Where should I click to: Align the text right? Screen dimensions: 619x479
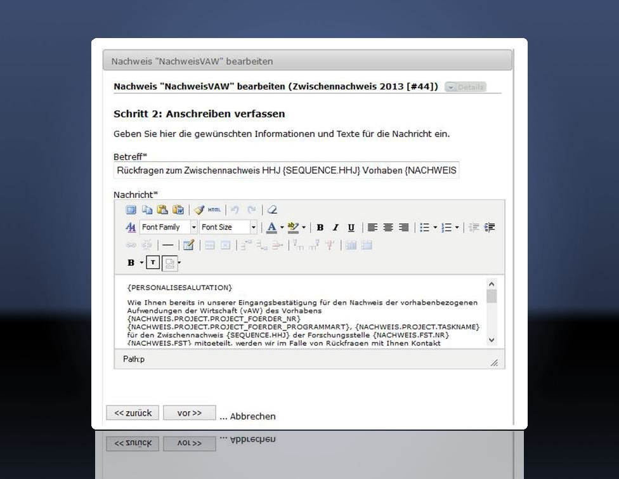pyautogui.click(x=403, y=228)
